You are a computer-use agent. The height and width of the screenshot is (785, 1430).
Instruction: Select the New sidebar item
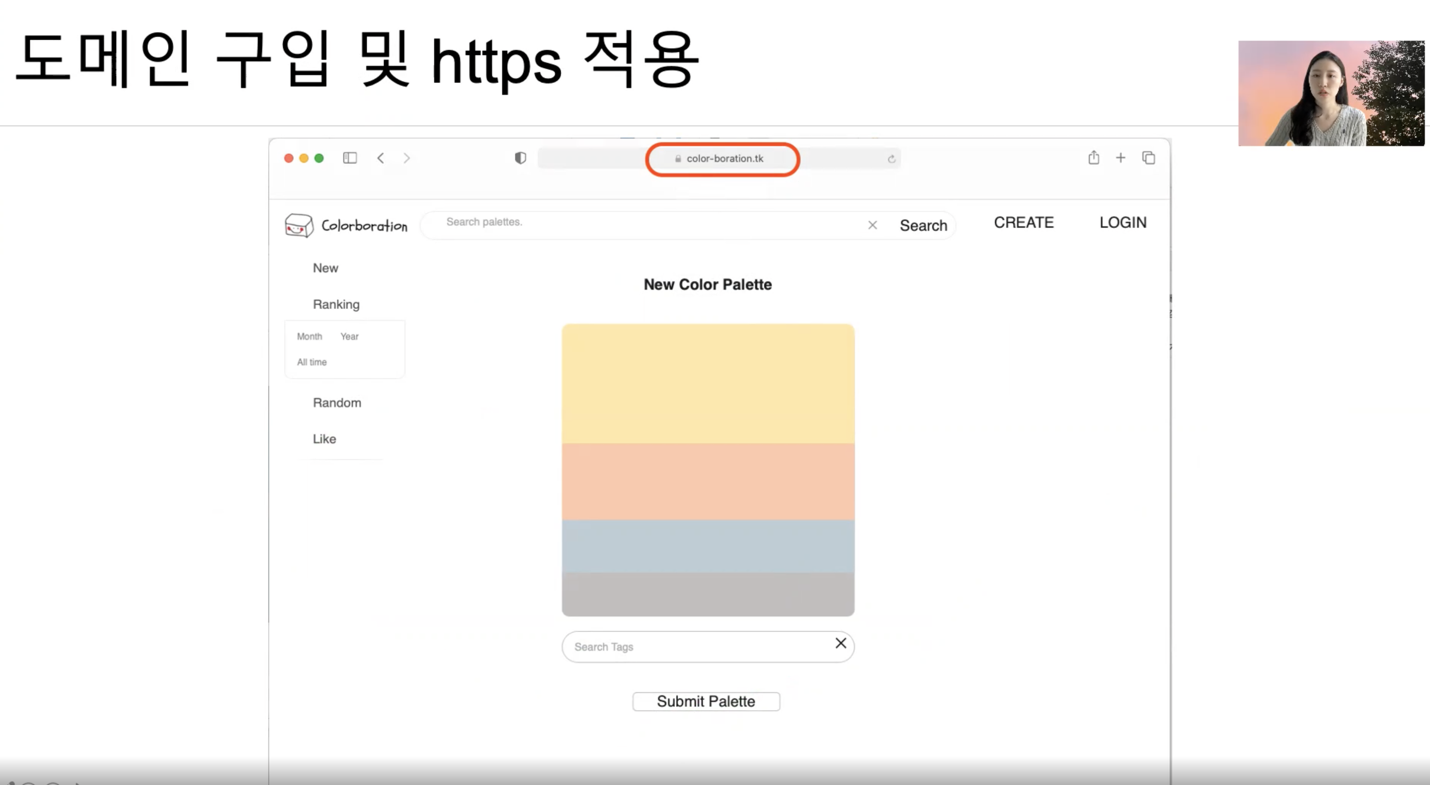tap(325, 268)
